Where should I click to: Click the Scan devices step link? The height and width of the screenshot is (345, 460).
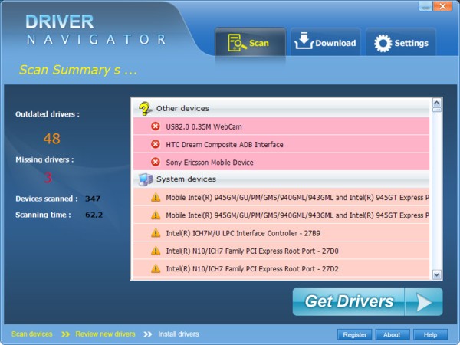(x=32, y=334)
